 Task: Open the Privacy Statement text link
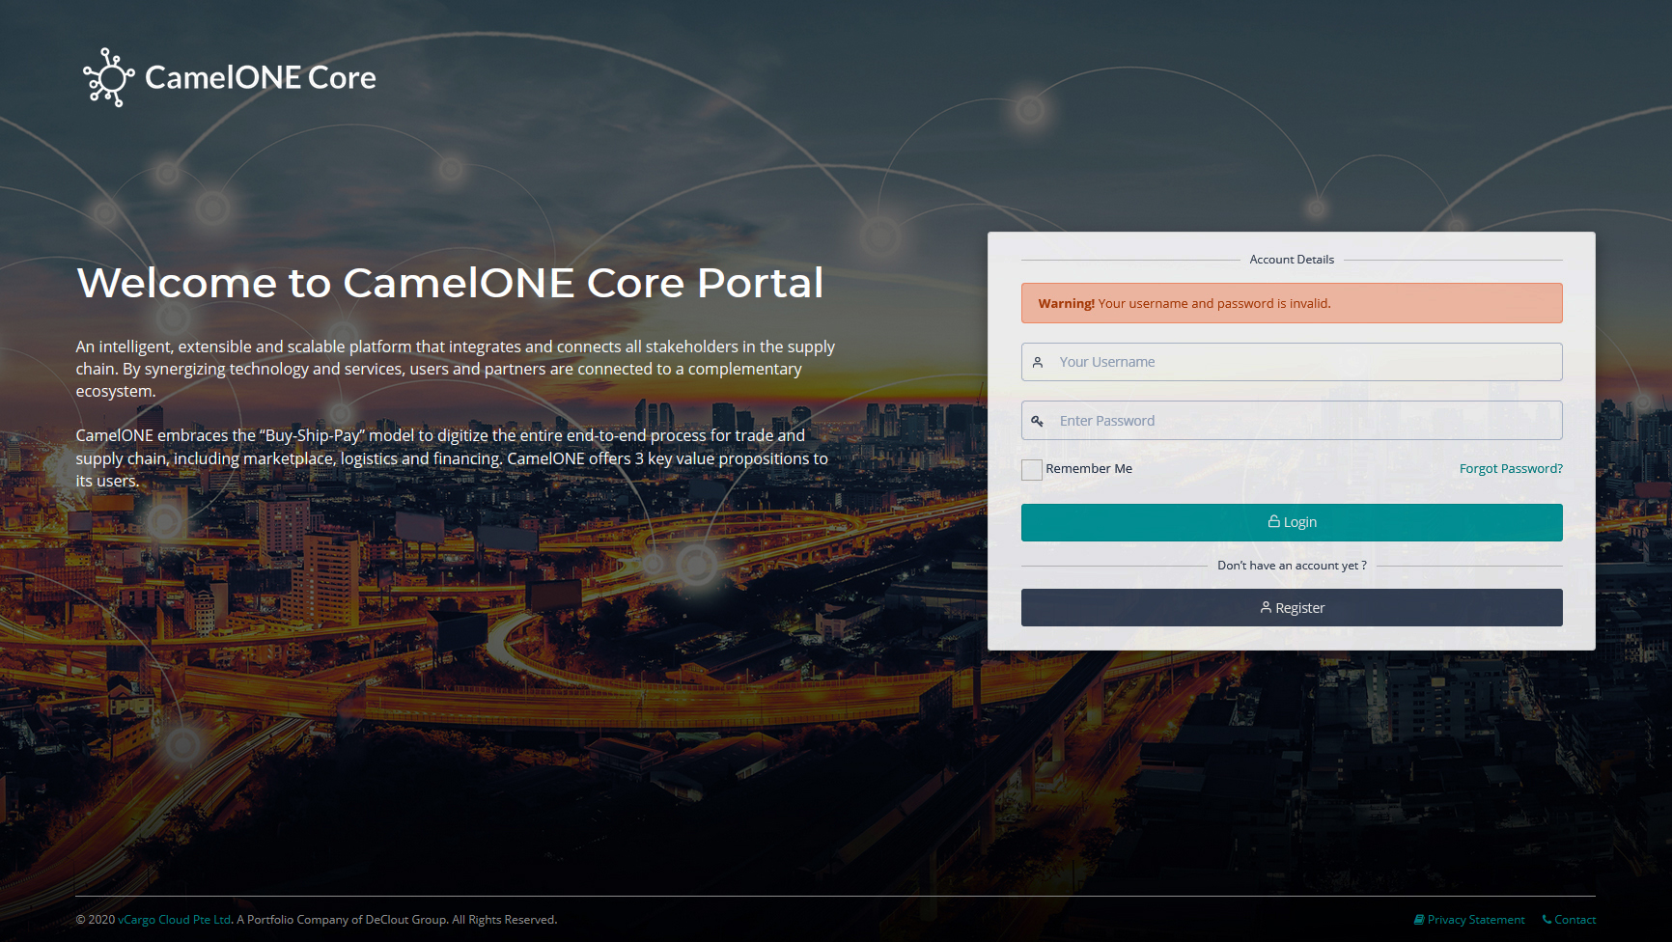point(1476,920)
